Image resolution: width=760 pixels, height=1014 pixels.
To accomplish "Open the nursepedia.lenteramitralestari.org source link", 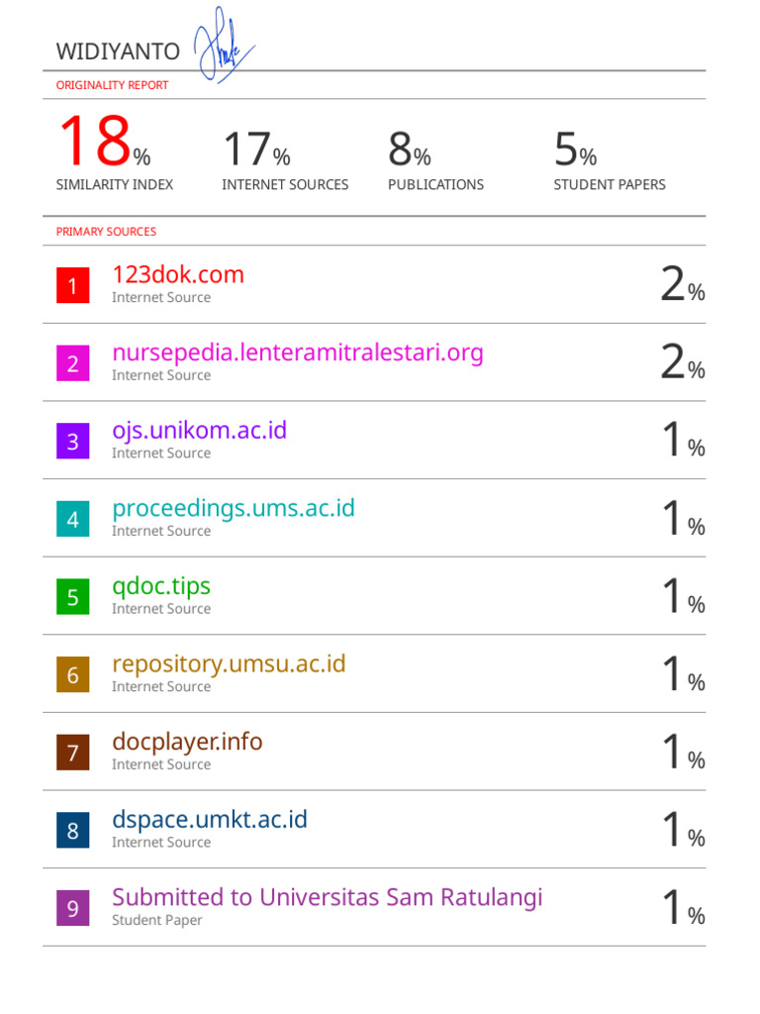I will click(298, 354).
